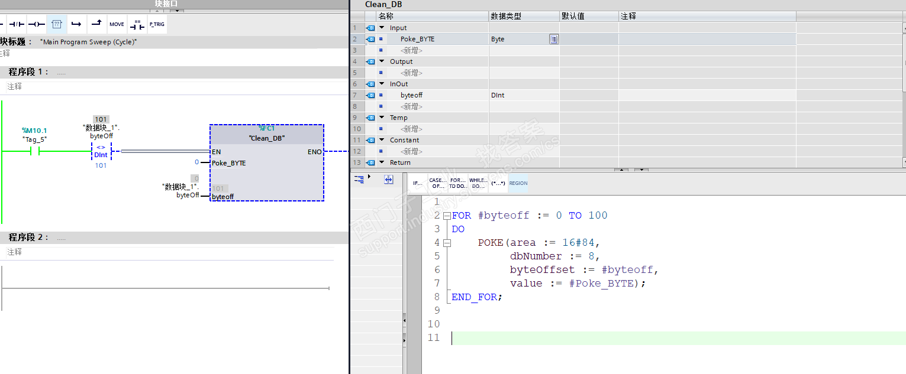Insert a REGION block
Screen dimensions: 906x374
click(518, 183)
